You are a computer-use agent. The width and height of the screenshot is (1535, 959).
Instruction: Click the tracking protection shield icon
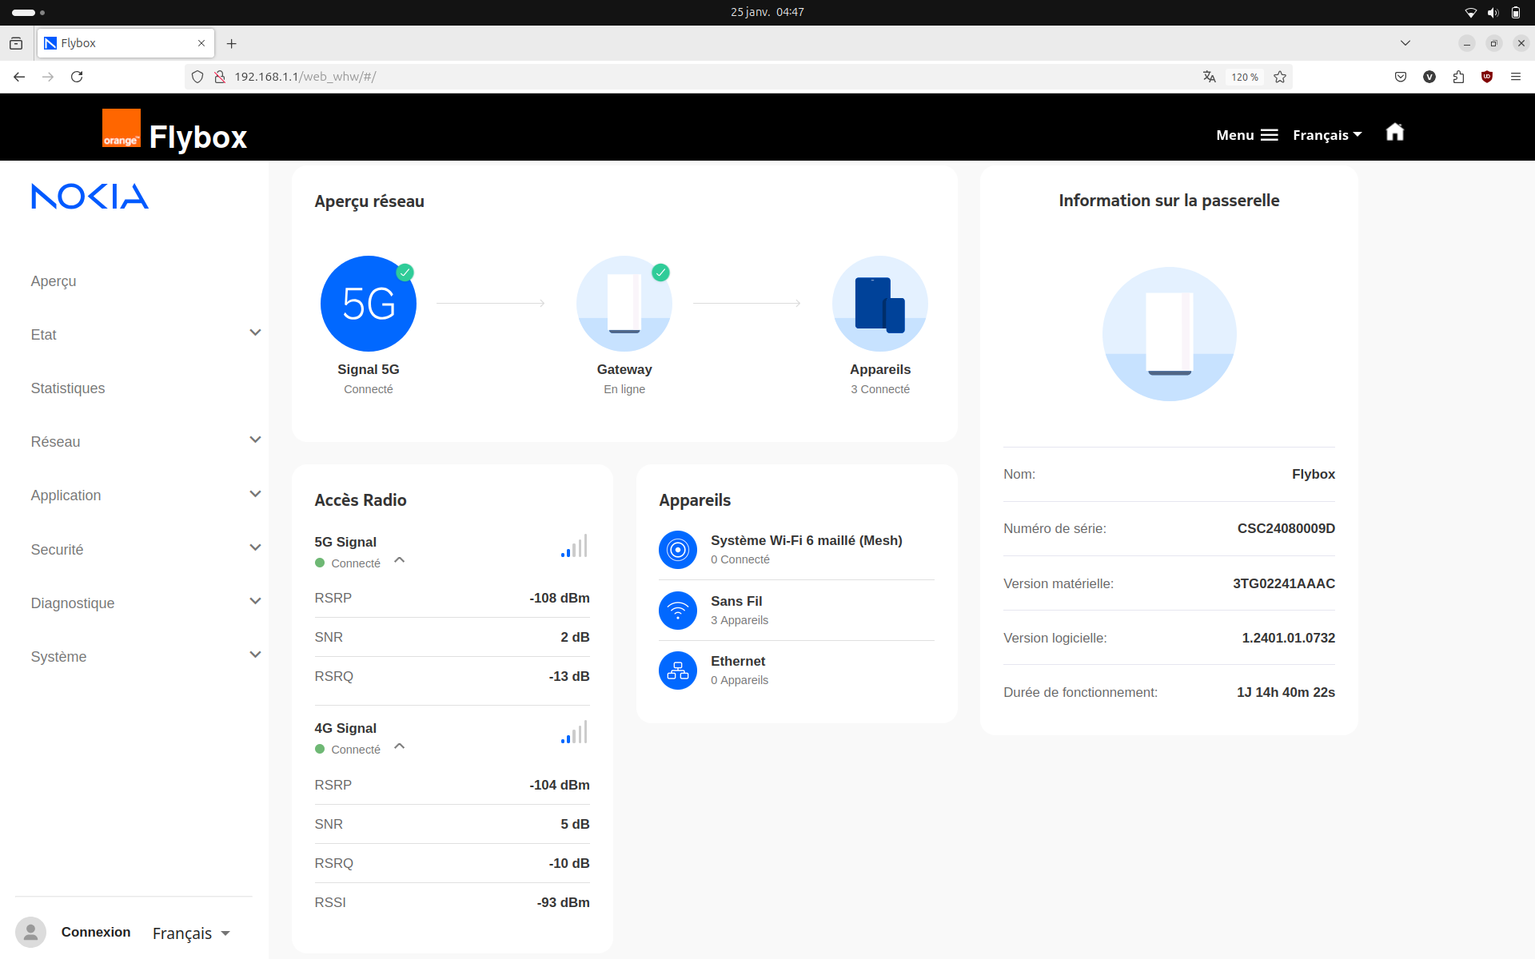click(197, 77)
